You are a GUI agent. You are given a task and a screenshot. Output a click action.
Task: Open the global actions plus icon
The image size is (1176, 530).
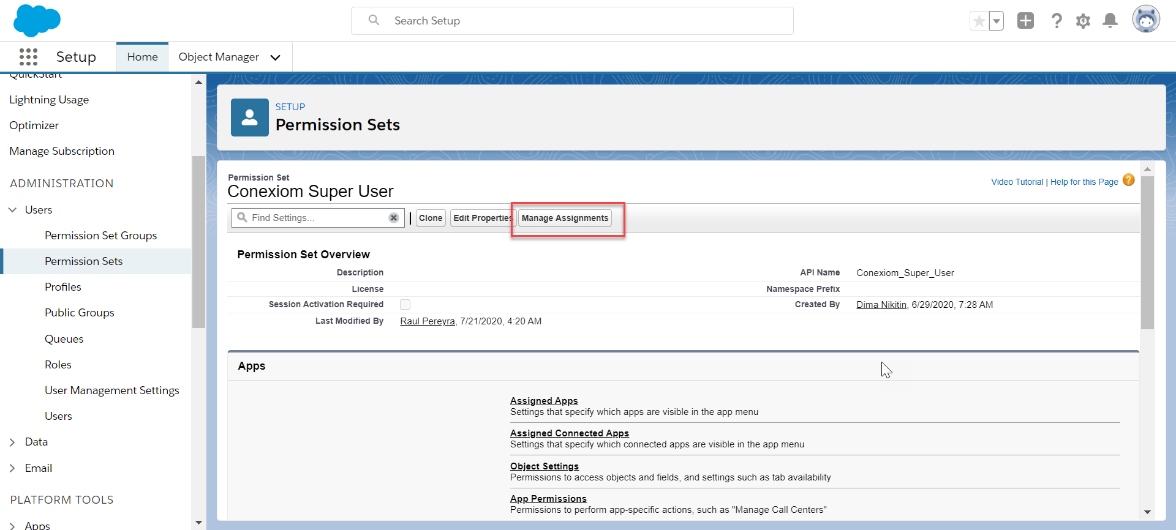tap(1025, 21)
